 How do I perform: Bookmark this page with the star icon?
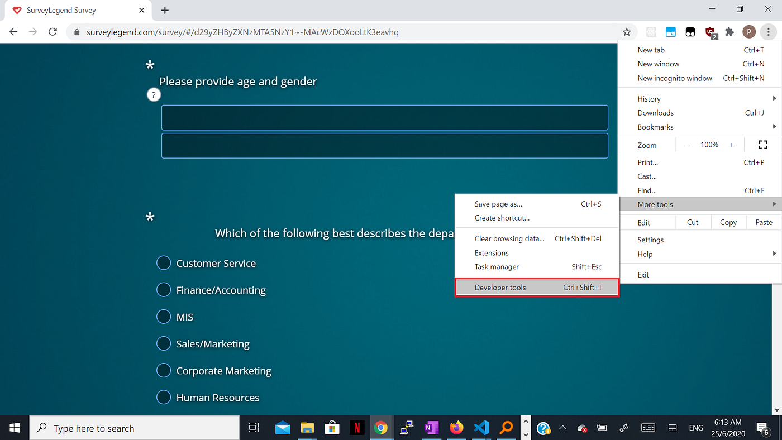(x=627, y=32)
